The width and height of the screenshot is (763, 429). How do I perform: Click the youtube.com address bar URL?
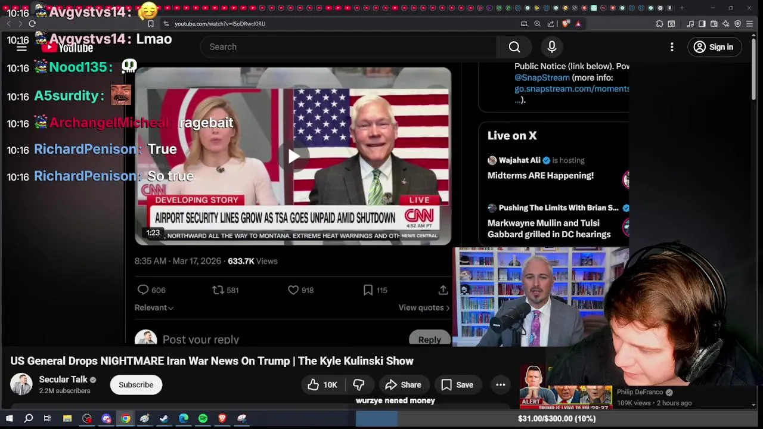coord(220,24)
